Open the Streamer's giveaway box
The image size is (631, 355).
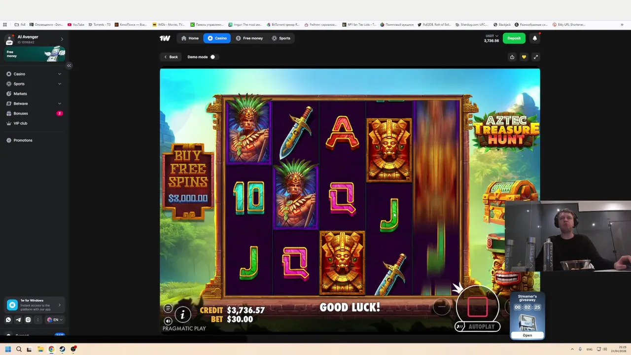(527, 335)
